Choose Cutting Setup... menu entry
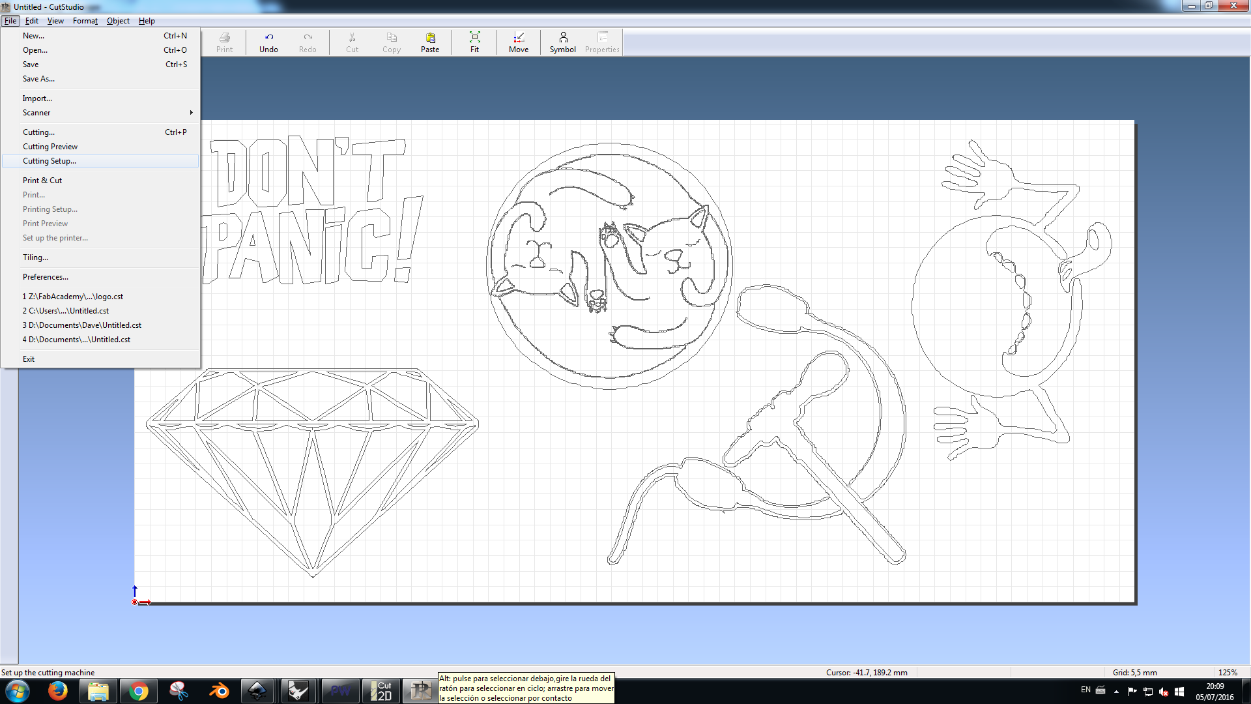Screen dimensions: 1251x704 (x=100, y=161)
